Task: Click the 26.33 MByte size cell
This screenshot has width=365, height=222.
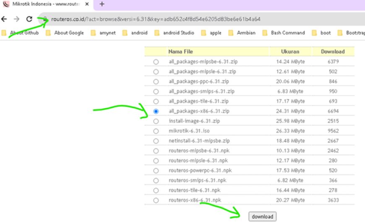Action: (x=290, y=131)
